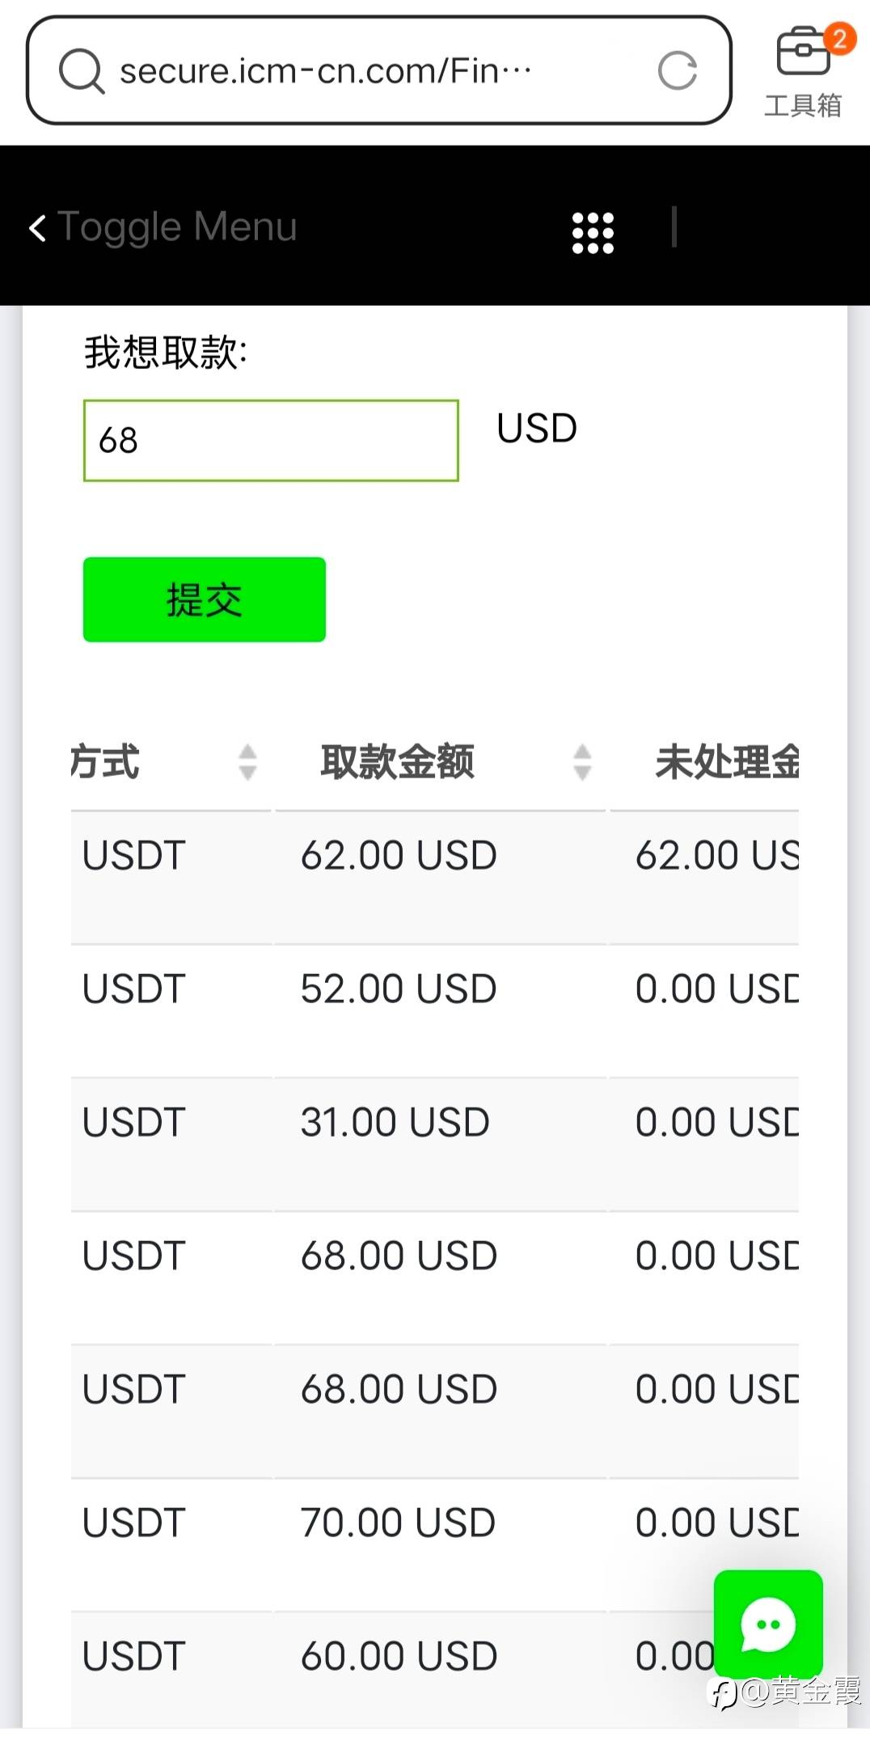Image resolution: width=870 pixels, height=1741 pixels.
Task: Select the 60.00 USD withdrawal row
Action: 399,1657
